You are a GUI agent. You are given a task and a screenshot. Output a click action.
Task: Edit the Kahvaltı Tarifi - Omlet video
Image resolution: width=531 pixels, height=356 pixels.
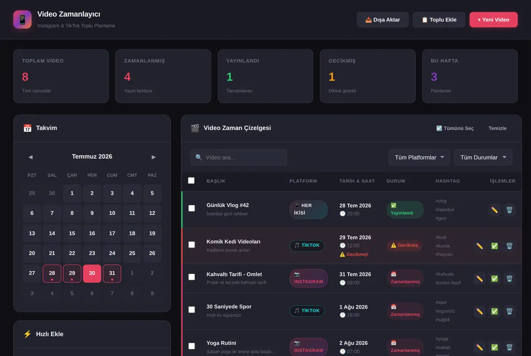point(479,279)
